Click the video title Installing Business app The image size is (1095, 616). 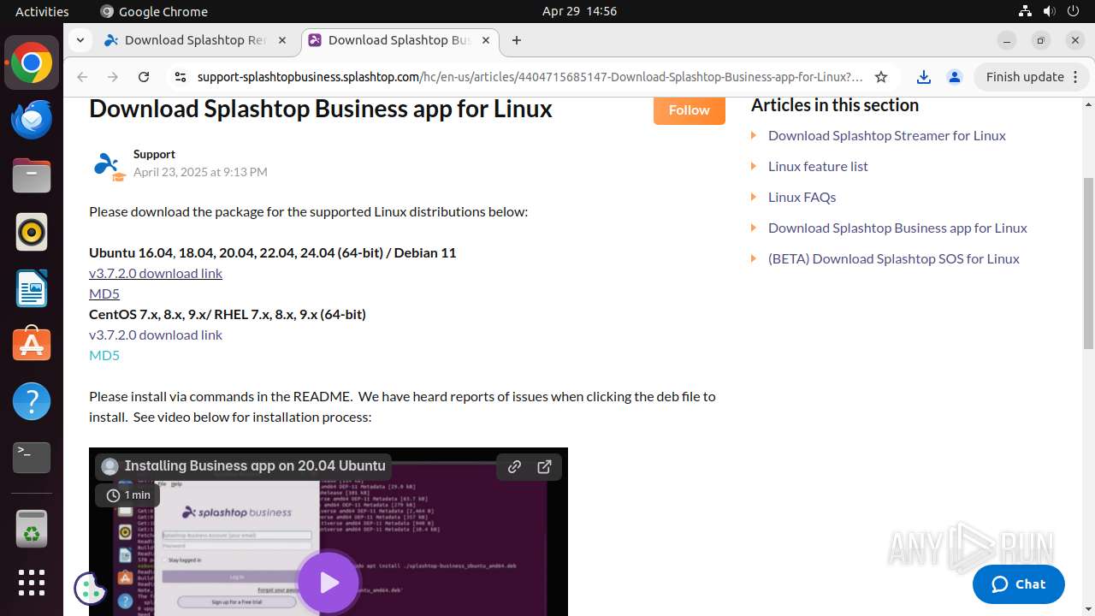(255, 466)
